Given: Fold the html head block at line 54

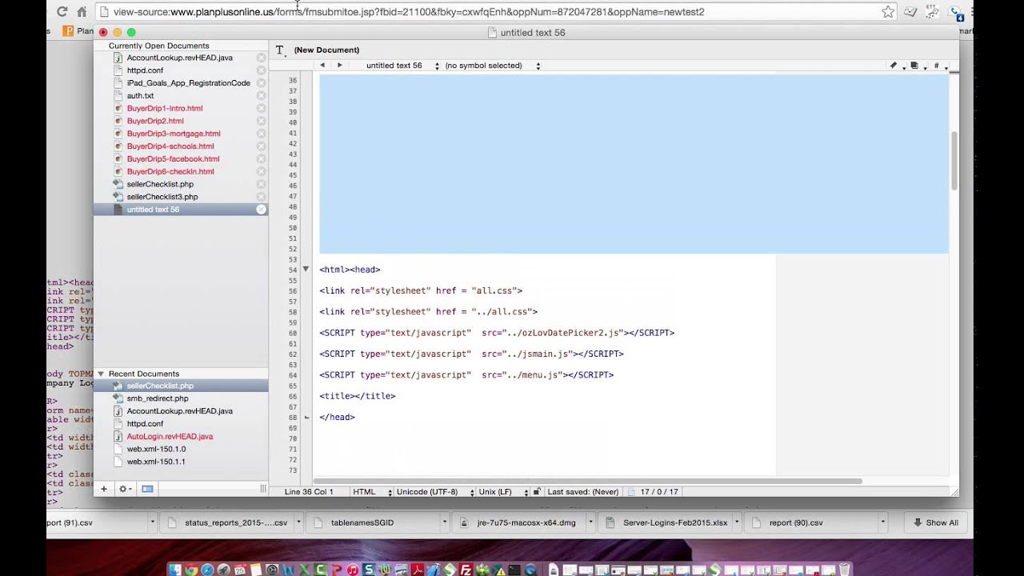Looking at the screenshot, I should 306,270.
